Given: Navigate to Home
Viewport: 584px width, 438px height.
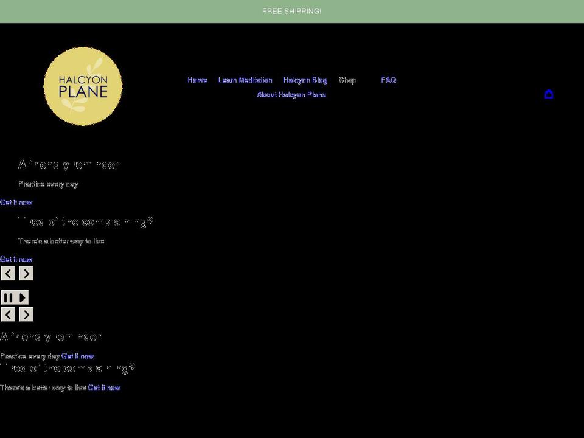Looking at the screenshot, I should point(197,80).
